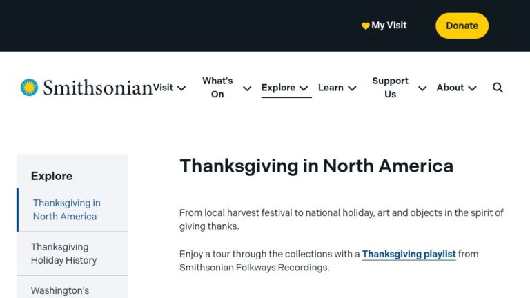Expand the Learn menu chevron
The width and height of the screenshot is (530, 298).
(x=352, y=88)
